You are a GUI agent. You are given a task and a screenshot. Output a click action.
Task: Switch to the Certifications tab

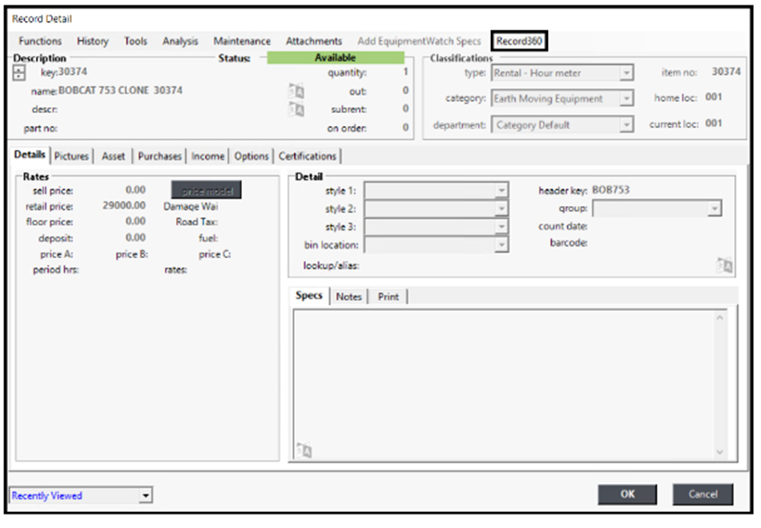(x=308, y=156)
